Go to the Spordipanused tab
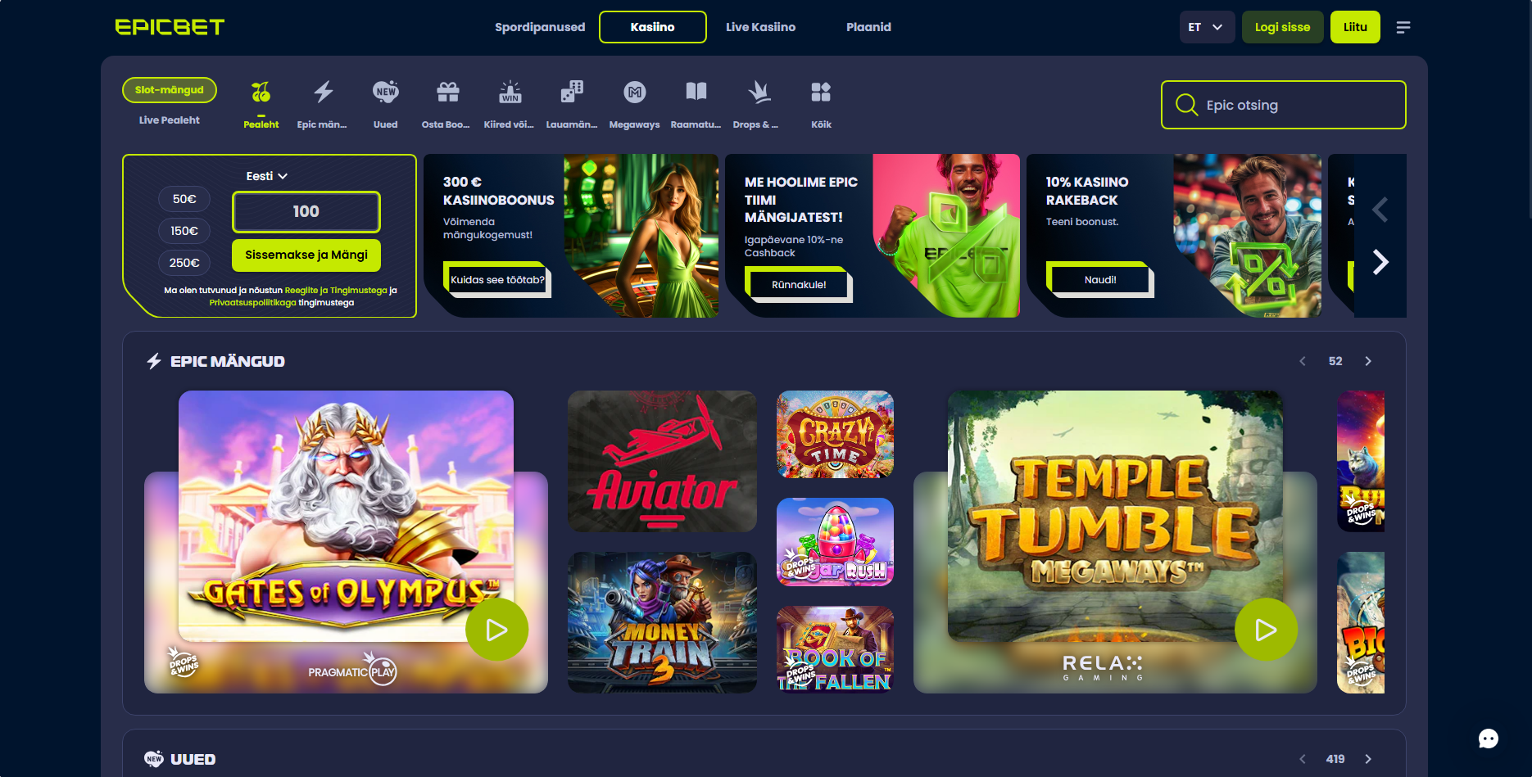 coord(540,27)
